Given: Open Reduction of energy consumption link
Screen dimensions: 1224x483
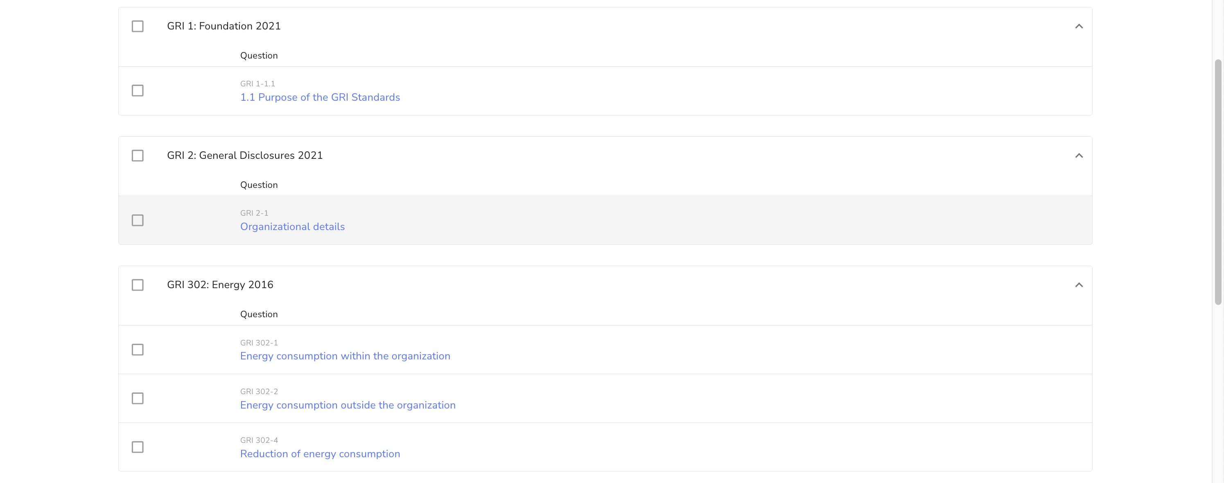Looking at the screenshot, I should [320, 454].
